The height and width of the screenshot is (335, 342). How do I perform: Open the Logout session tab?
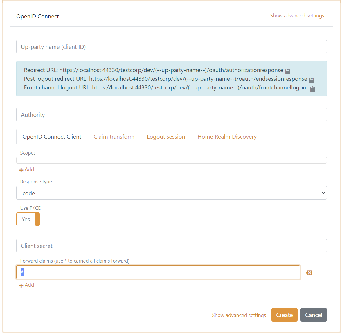[166, 136]
